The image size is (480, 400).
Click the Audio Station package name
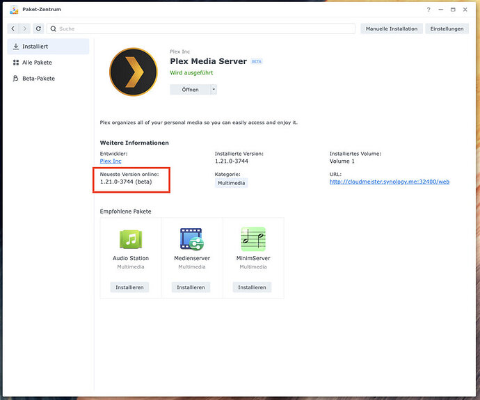pos(131,258)
